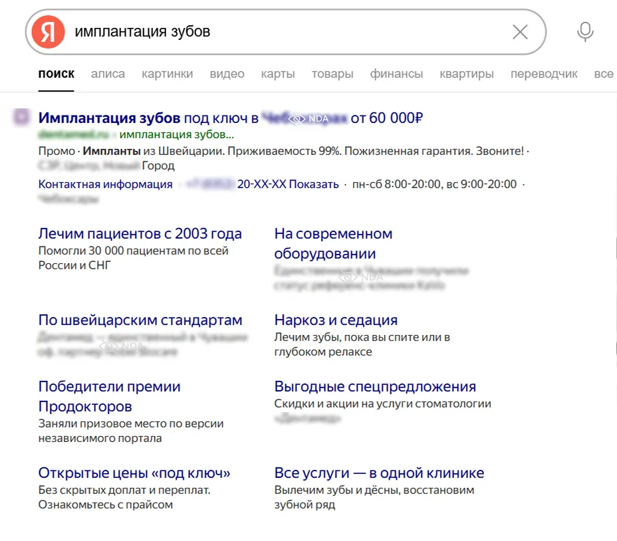Open the товары tab
This screenshot has width=617, height=541.
pos(332,74)
